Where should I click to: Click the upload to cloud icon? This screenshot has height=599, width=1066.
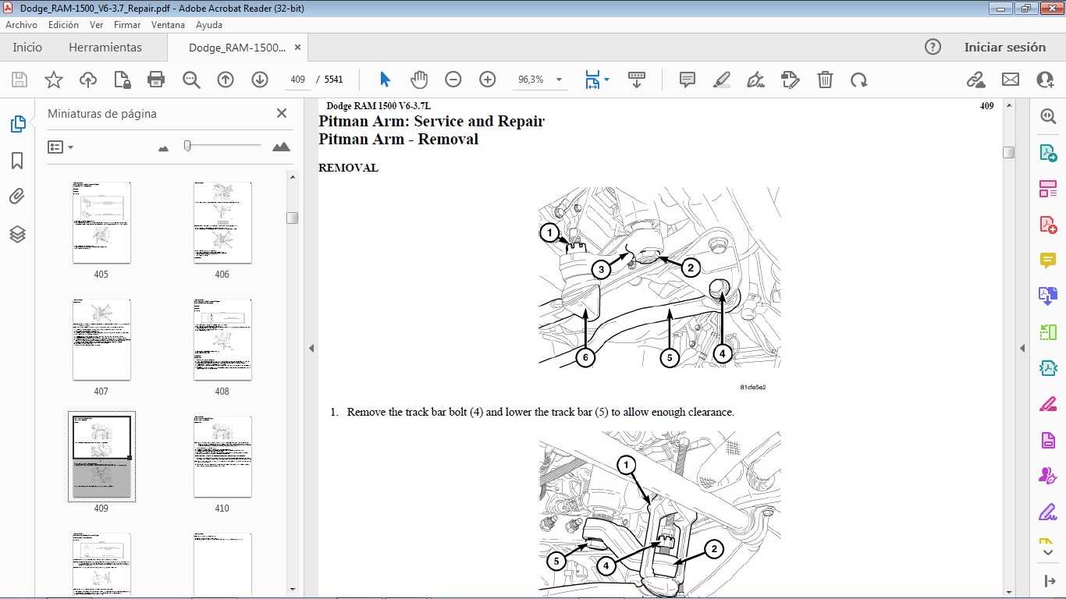88,80
